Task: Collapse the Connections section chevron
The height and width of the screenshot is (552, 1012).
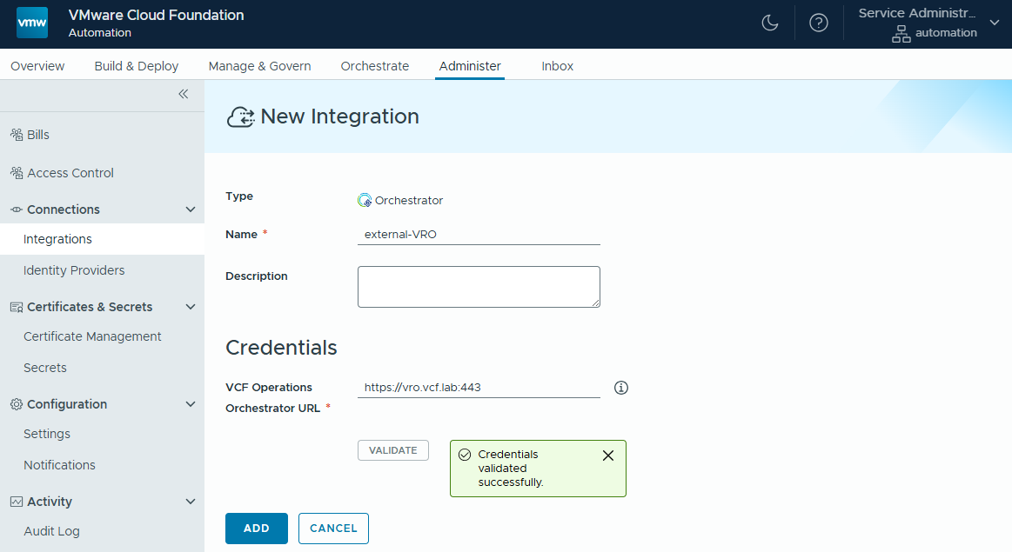Action: 191,209
